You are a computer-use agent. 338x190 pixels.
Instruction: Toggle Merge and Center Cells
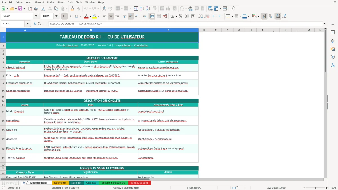[152, 16]
